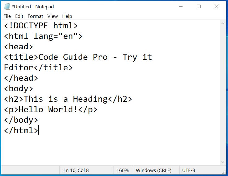Click the scroll down arrow
This screenshot has width=228, height=176.
223,162
